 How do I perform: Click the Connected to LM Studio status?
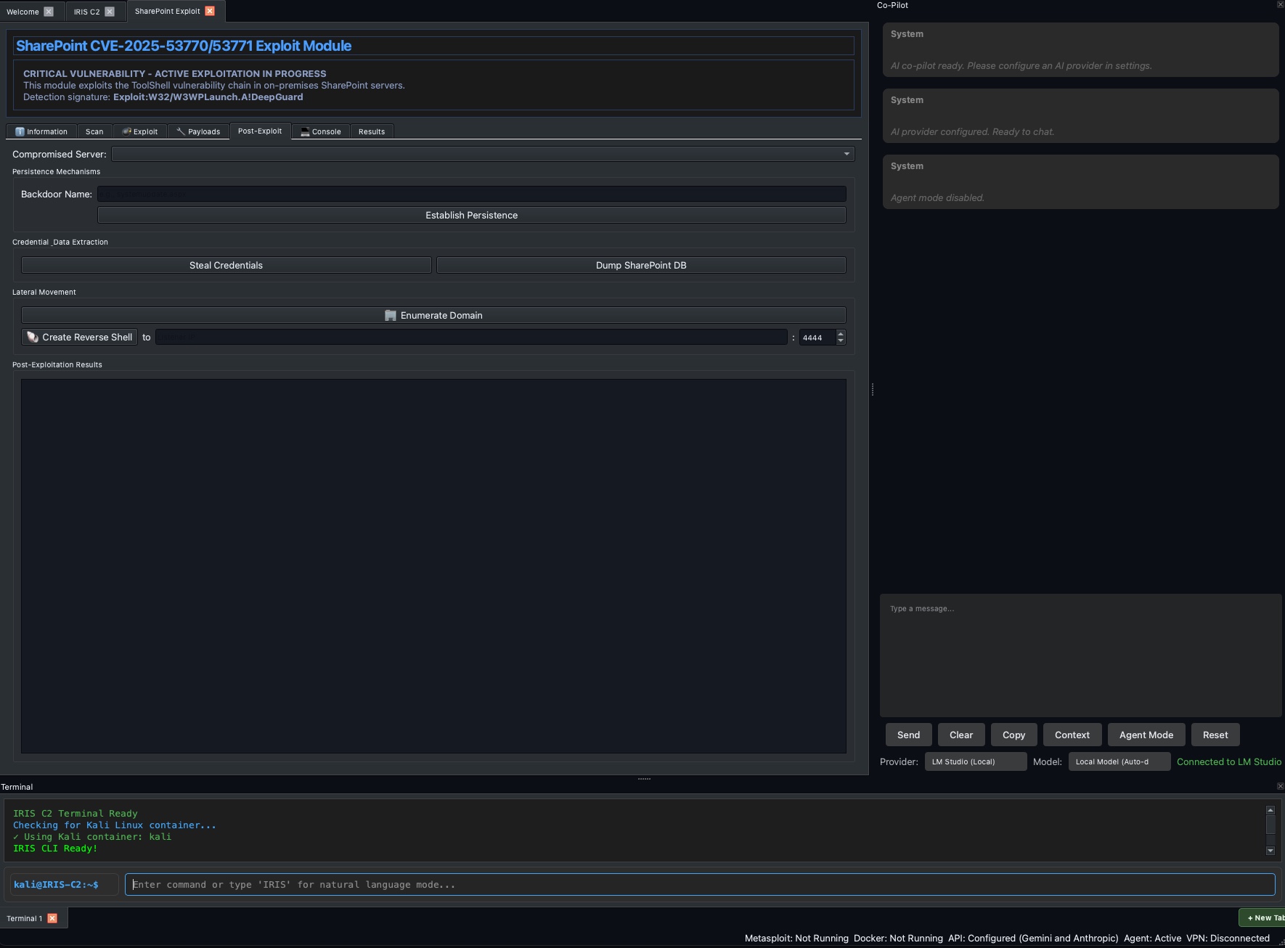coord(1229,761)
